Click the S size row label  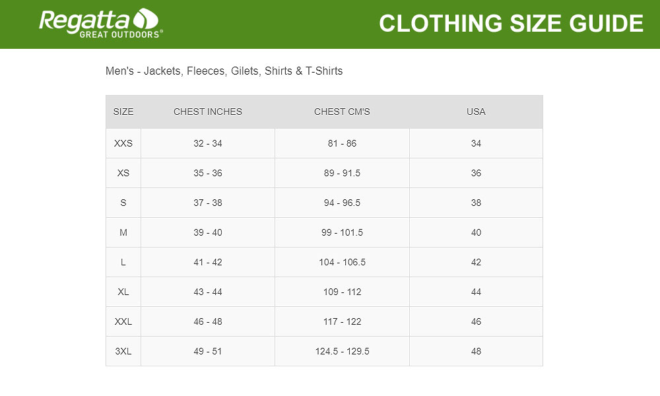click(x=123, y=203)
